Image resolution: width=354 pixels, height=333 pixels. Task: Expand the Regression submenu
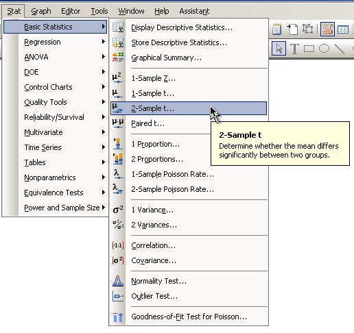(55, 42)
